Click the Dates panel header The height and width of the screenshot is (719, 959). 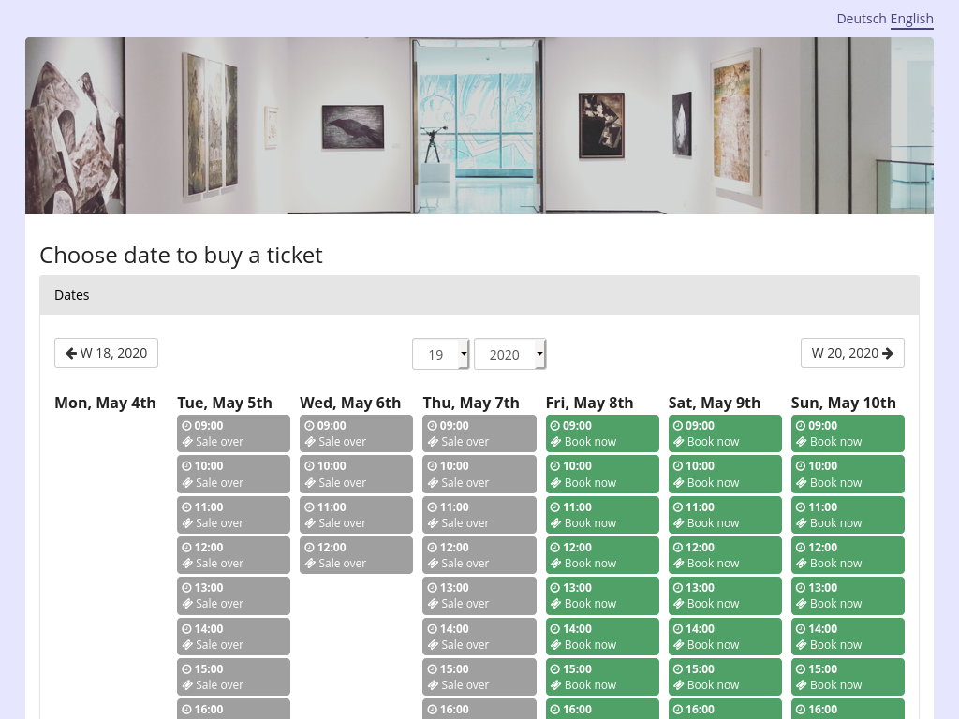(479, 295)
